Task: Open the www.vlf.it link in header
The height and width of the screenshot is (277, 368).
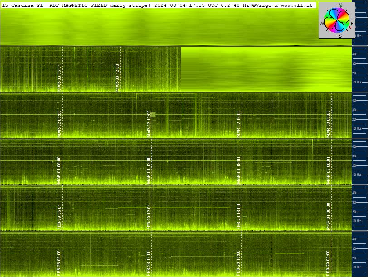Action: [297, 5]
